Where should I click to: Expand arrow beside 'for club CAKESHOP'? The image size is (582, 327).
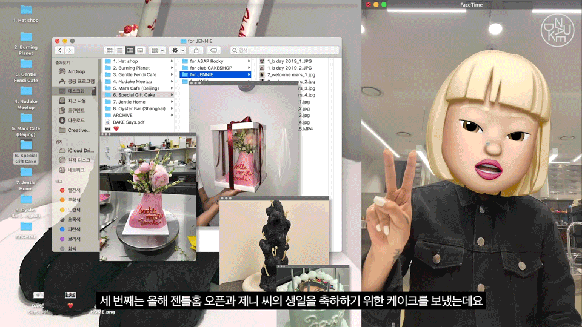click(x=249, y=68)
